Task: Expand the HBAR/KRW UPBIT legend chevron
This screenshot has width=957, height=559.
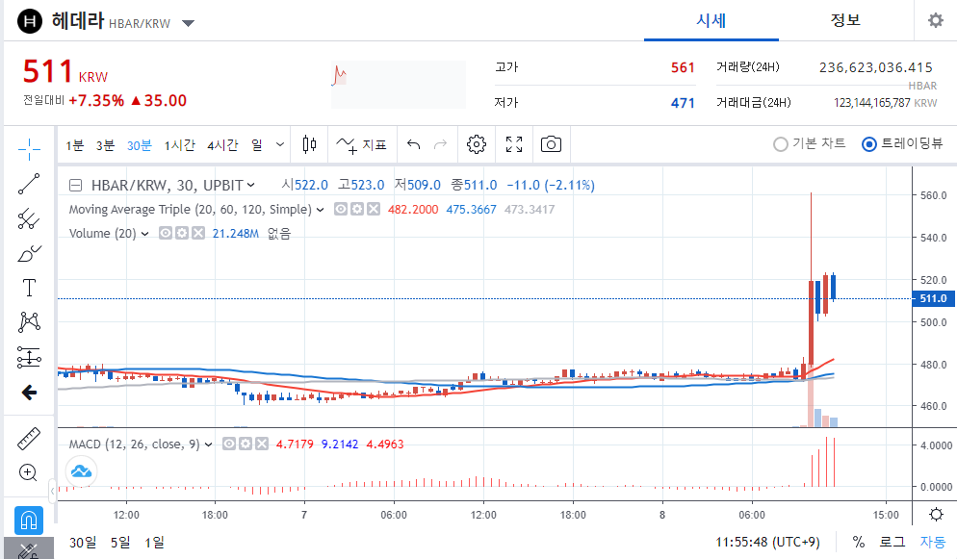Action: 251,186
